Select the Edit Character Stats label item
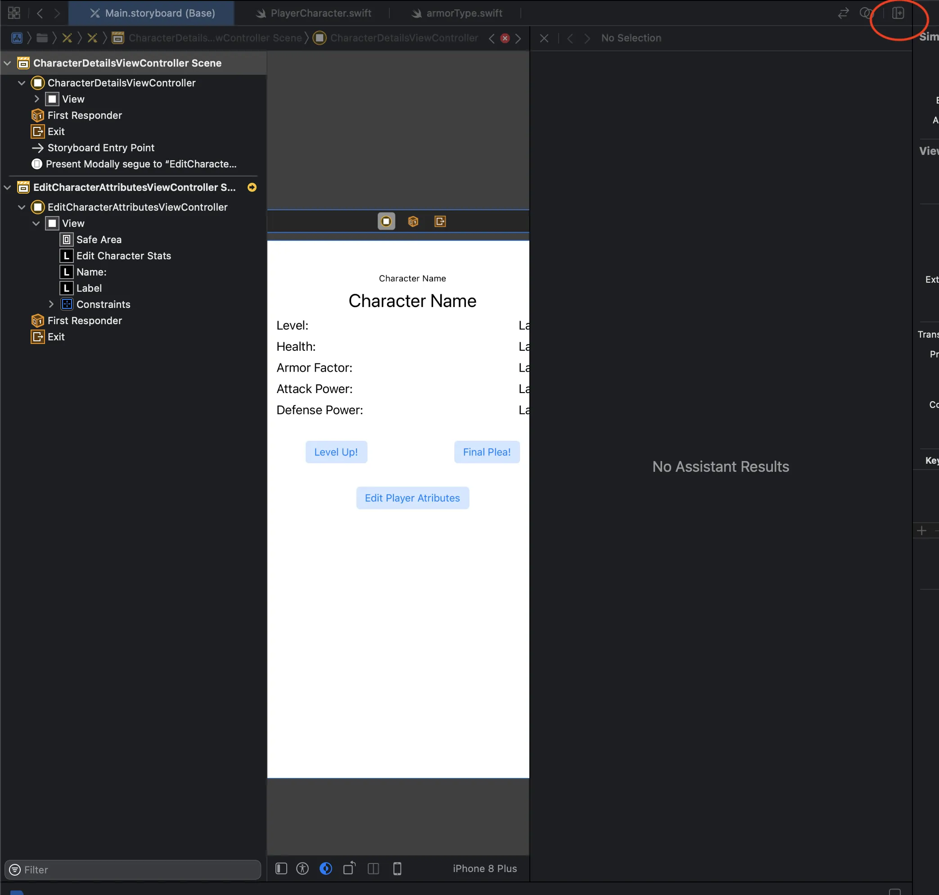939x895 pixels. tap(123, 256)
